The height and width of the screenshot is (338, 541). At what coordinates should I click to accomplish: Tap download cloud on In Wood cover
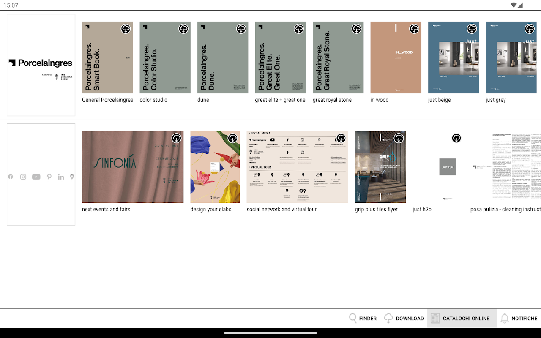click(x=414, y=29)
